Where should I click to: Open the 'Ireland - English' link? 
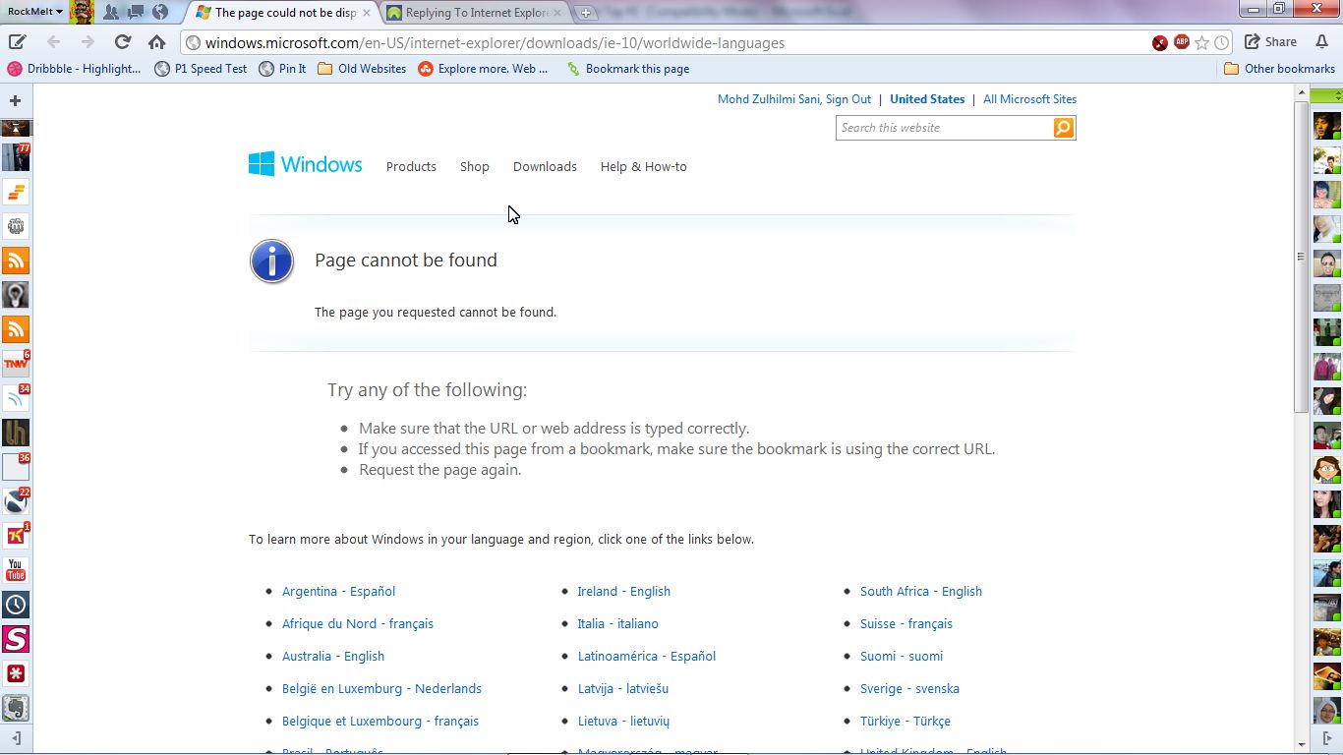coord(624,592)
